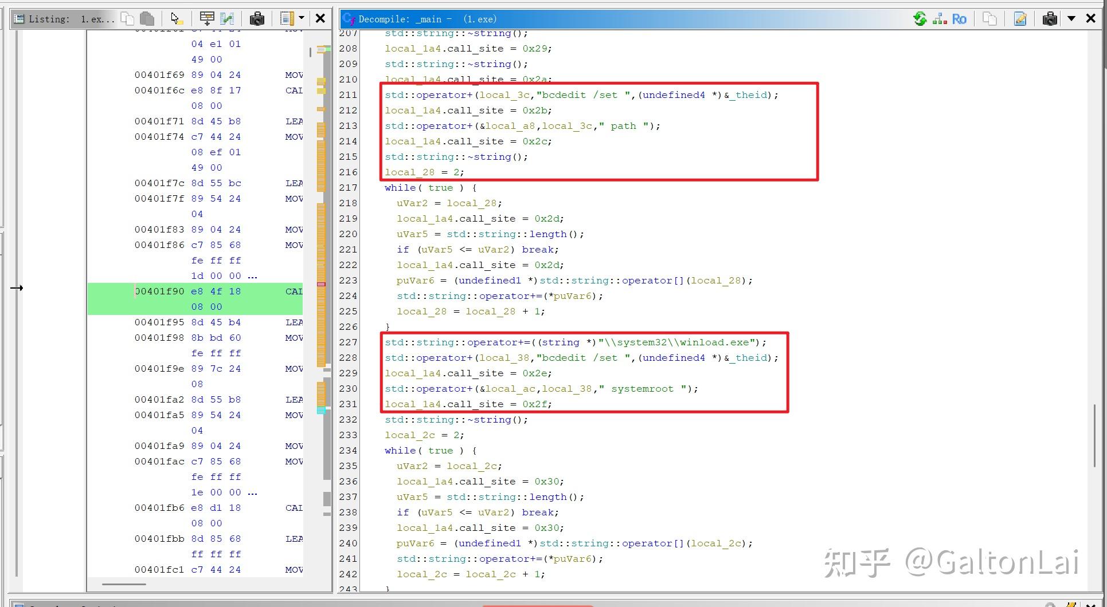Select address 00401fb6 in the Listing
1107x607 pixels.
tap(159, 507)
